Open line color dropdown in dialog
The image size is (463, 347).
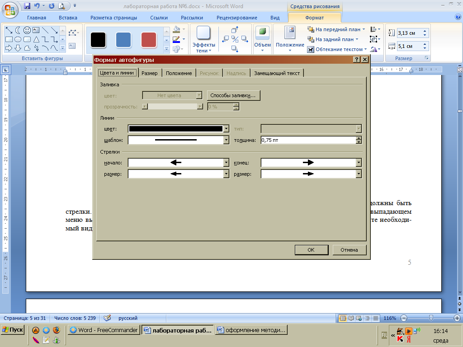pos(226,129)
